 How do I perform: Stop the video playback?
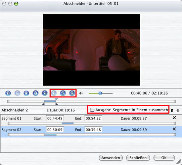click(26, 93)
